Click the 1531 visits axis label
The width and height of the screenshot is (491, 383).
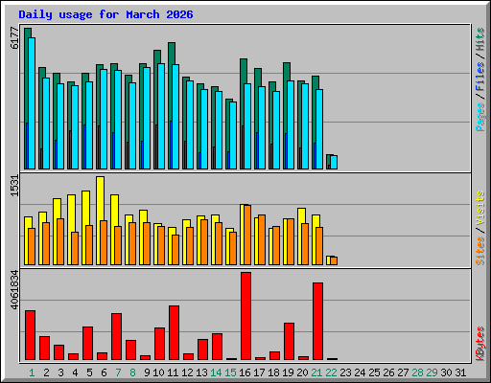(14, 186)
